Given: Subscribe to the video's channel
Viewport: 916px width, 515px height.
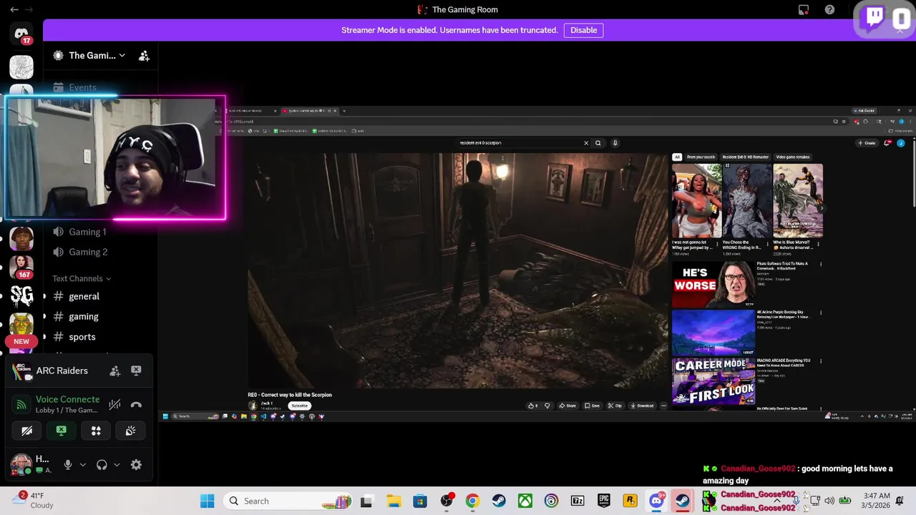Looking at the screenshot, I should 299,406.
